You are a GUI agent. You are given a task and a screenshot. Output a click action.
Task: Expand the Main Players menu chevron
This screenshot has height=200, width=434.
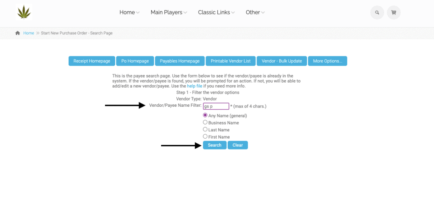coord(186,13)
